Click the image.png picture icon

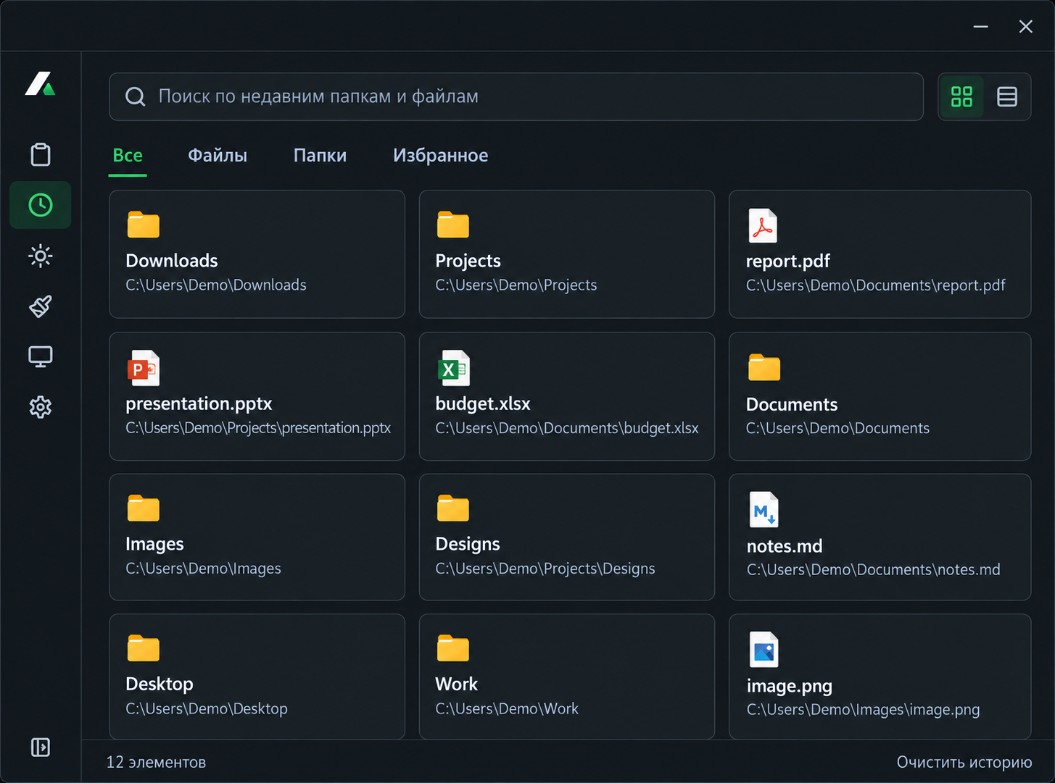pyautogui.click(x=764, y=650)
